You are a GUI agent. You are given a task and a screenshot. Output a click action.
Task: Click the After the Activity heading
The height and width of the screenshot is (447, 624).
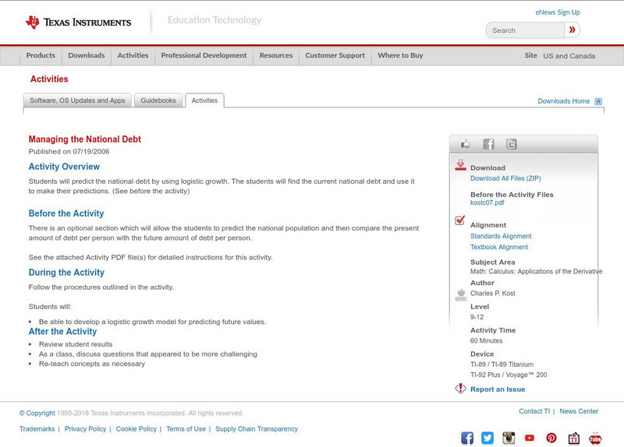[x=62, y=332]
